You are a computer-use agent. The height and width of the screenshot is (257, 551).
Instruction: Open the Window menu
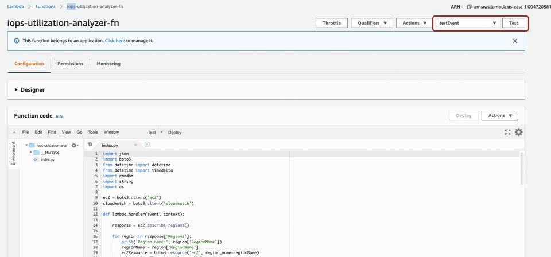click(111, 133)
